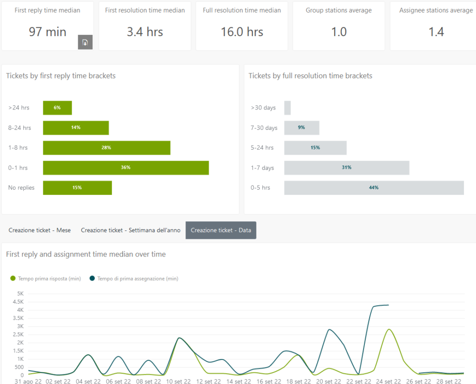Toggle Tempo prima risposta (min) legend label
Screen dimensions: 476x384
point(49,279)
